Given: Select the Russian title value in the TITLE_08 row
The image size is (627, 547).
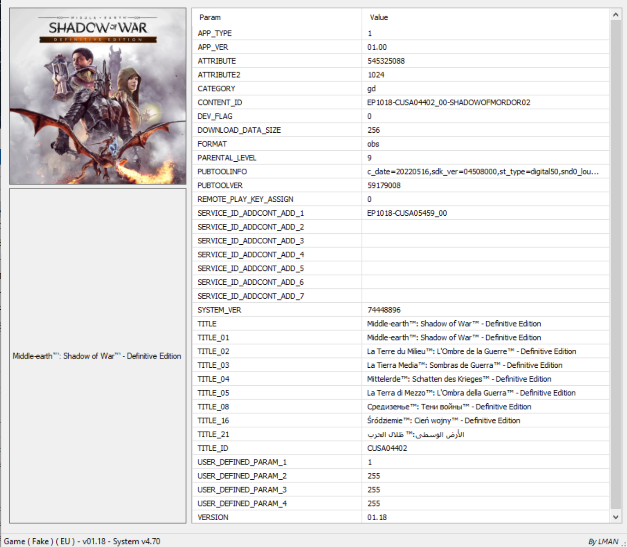Looking at the screenshot, I should tap(449, 406).
